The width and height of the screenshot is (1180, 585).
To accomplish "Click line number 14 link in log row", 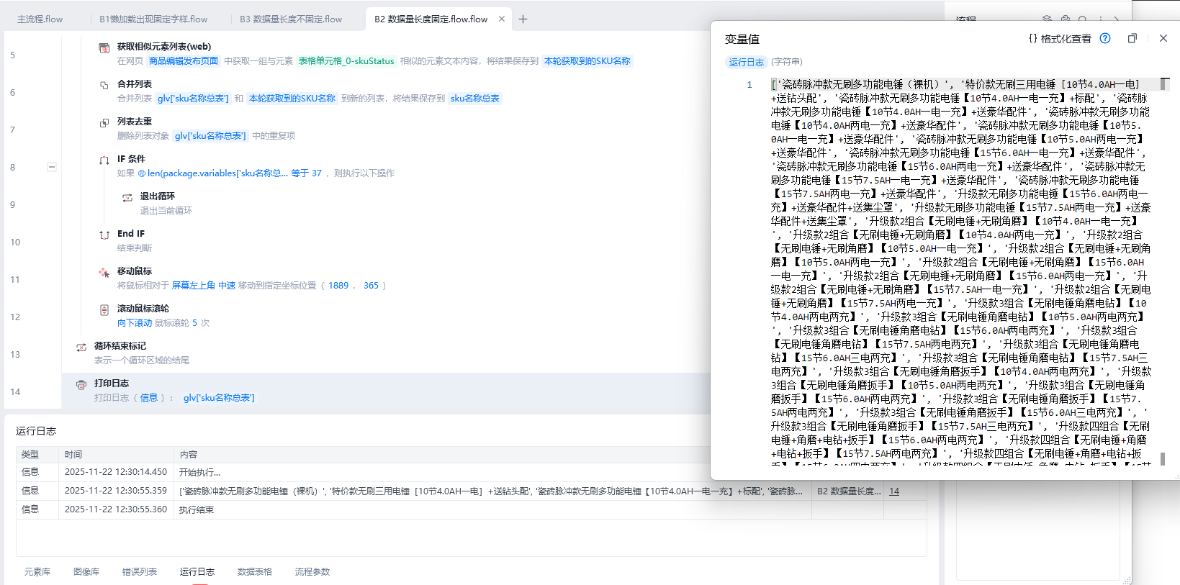I will (x=894, y=491).
